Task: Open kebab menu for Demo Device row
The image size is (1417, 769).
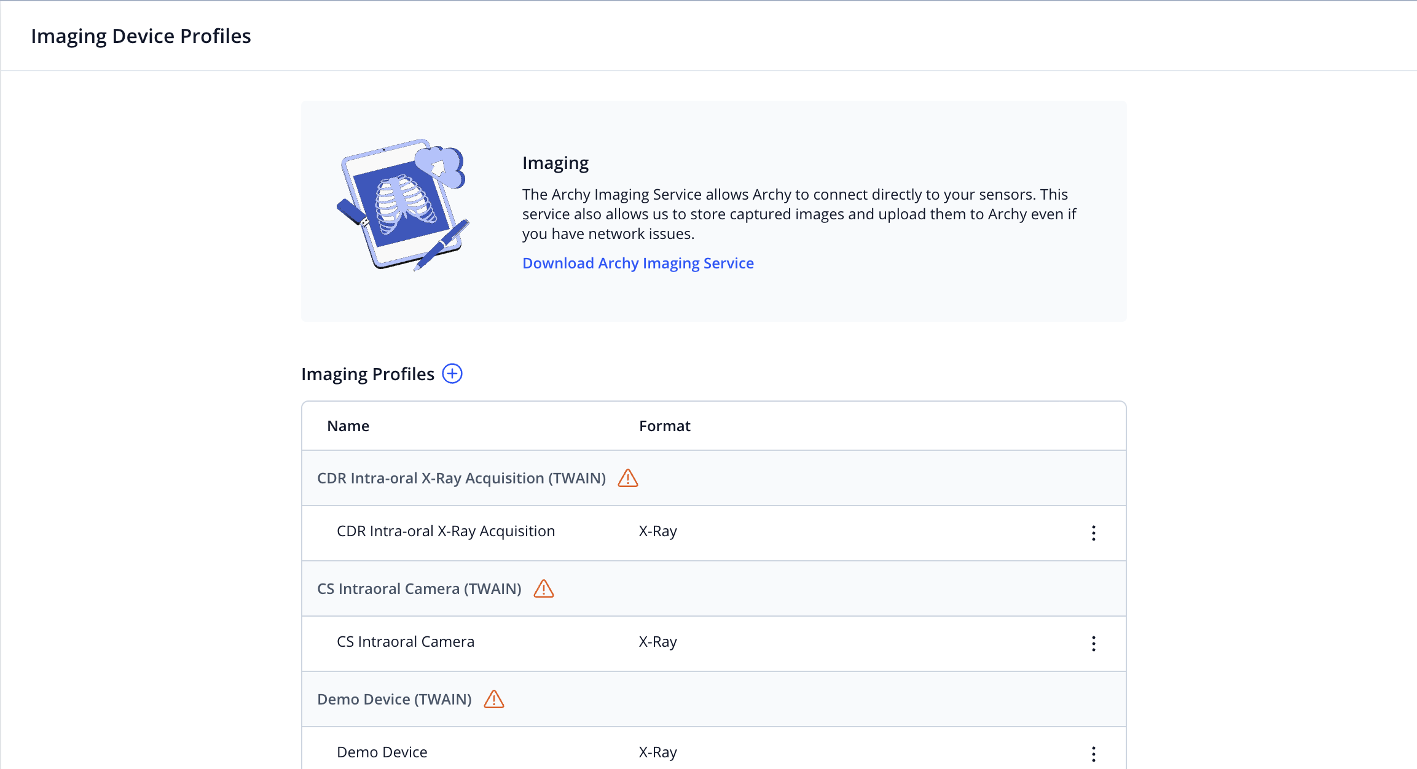Action: point(1093,754)
